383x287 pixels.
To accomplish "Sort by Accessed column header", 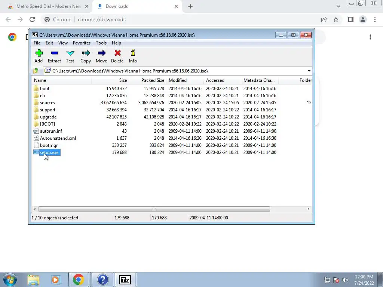I will point(222,80).
